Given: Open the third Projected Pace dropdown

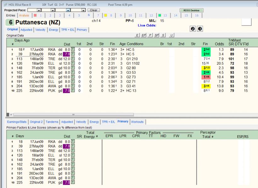Looking at the screenshot, I should (68, 10).
